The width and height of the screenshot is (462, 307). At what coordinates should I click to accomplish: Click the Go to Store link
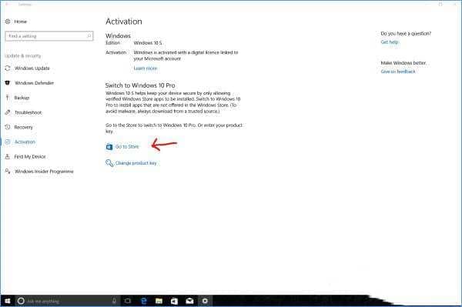[127, 147]
